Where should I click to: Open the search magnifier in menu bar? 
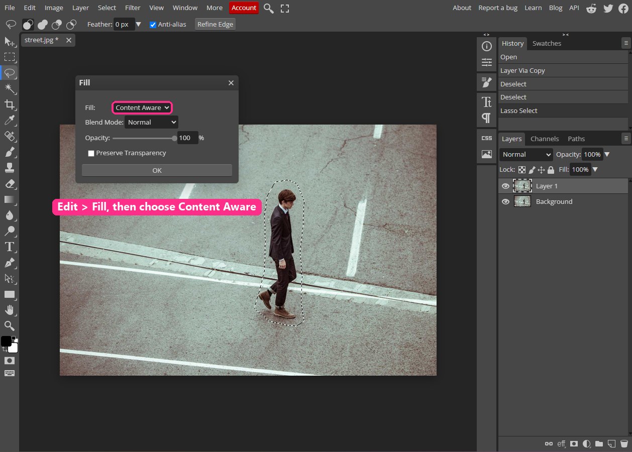[269, 8]
